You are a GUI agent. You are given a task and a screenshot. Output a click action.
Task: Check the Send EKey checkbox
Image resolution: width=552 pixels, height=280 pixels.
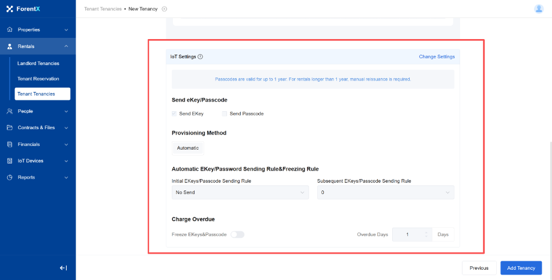coord(174,114)
